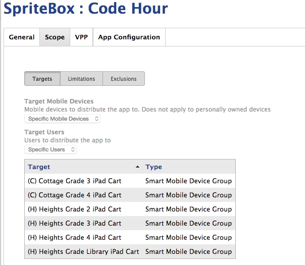Select (C) Cottage Grade 4 iPad Cart
This screenshot has height=265, width=305.
coord(75,195)
